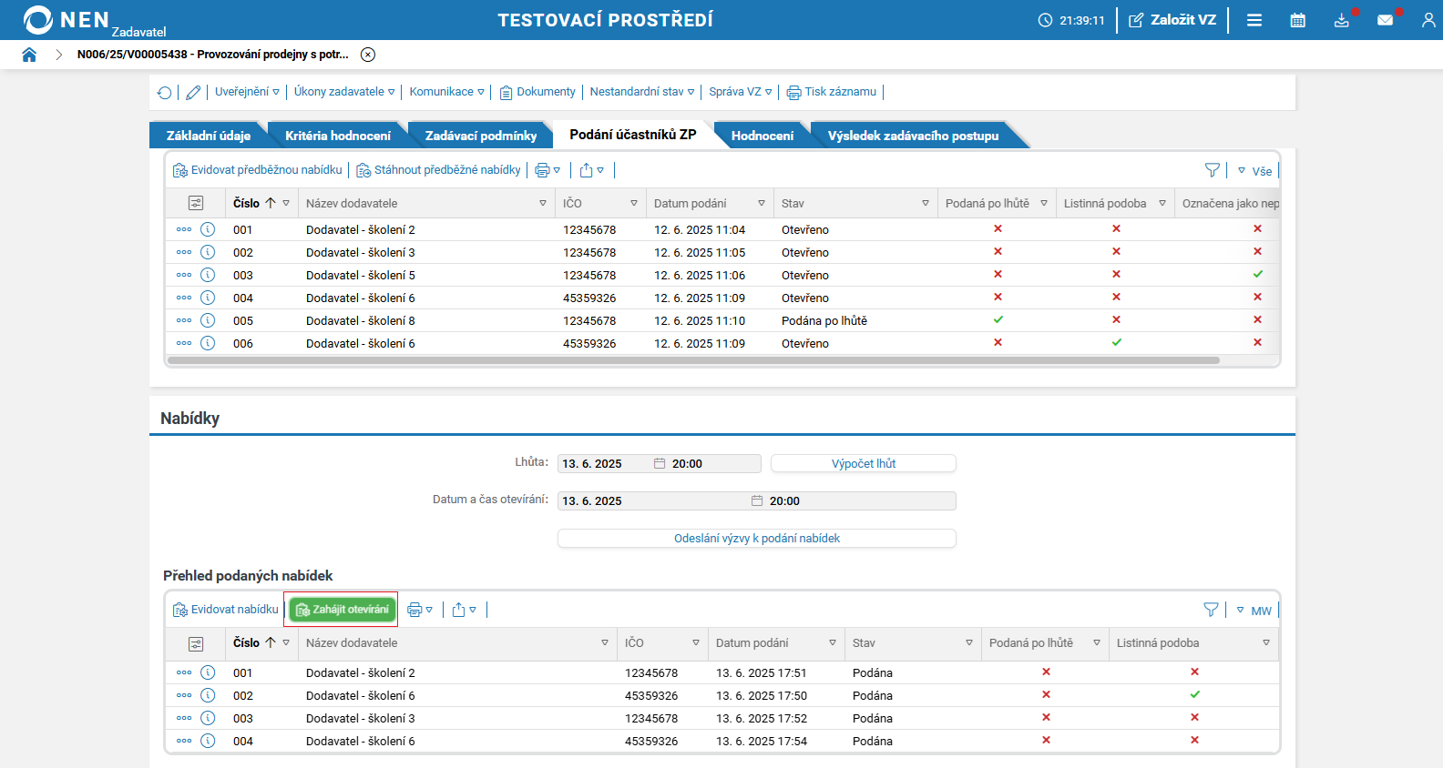
Task: Click the pencil edit icon
Action: coord(193,93)
